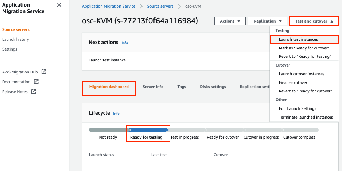Expand the Replication dropdown
342x171 pixels.
[268, 21]
